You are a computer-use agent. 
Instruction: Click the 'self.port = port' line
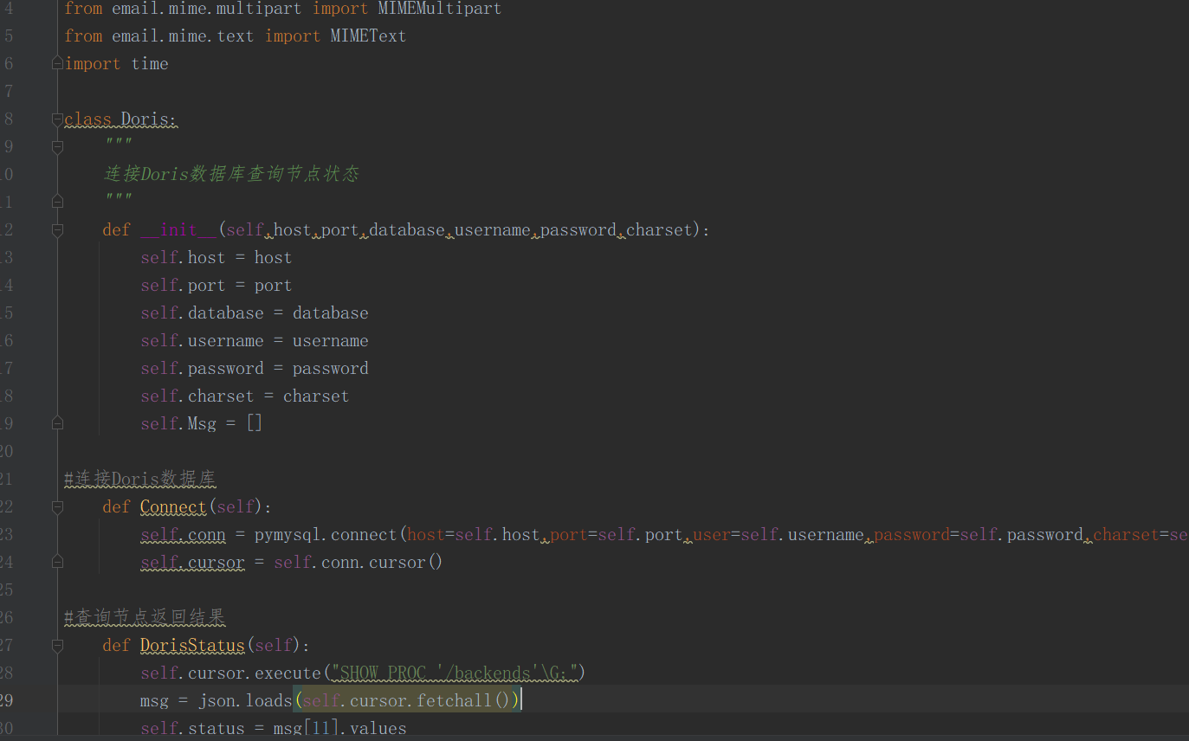216,285
